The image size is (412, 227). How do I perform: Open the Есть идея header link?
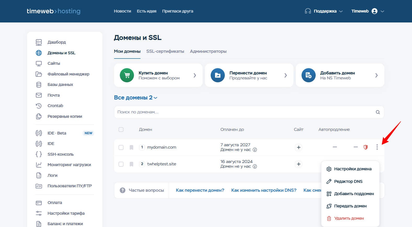pos(146,11)
